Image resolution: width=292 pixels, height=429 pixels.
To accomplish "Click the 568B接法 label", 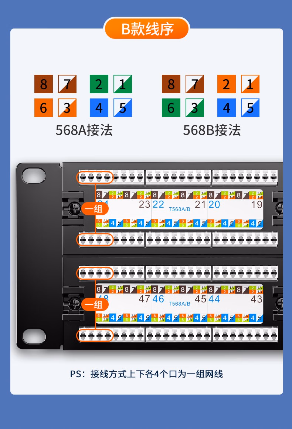I will (212, 130).
